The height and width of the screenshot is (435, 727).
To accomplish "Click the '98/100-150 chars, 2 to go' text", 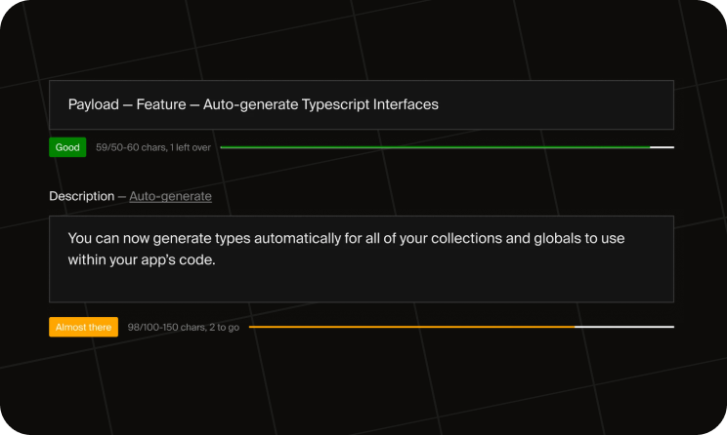I will pyautogui.click(x=184, y=327).
